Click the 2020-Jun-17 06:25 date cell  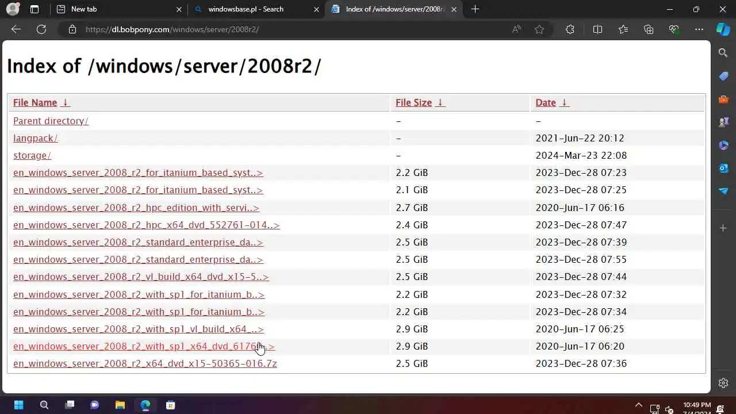pos(580,329)
